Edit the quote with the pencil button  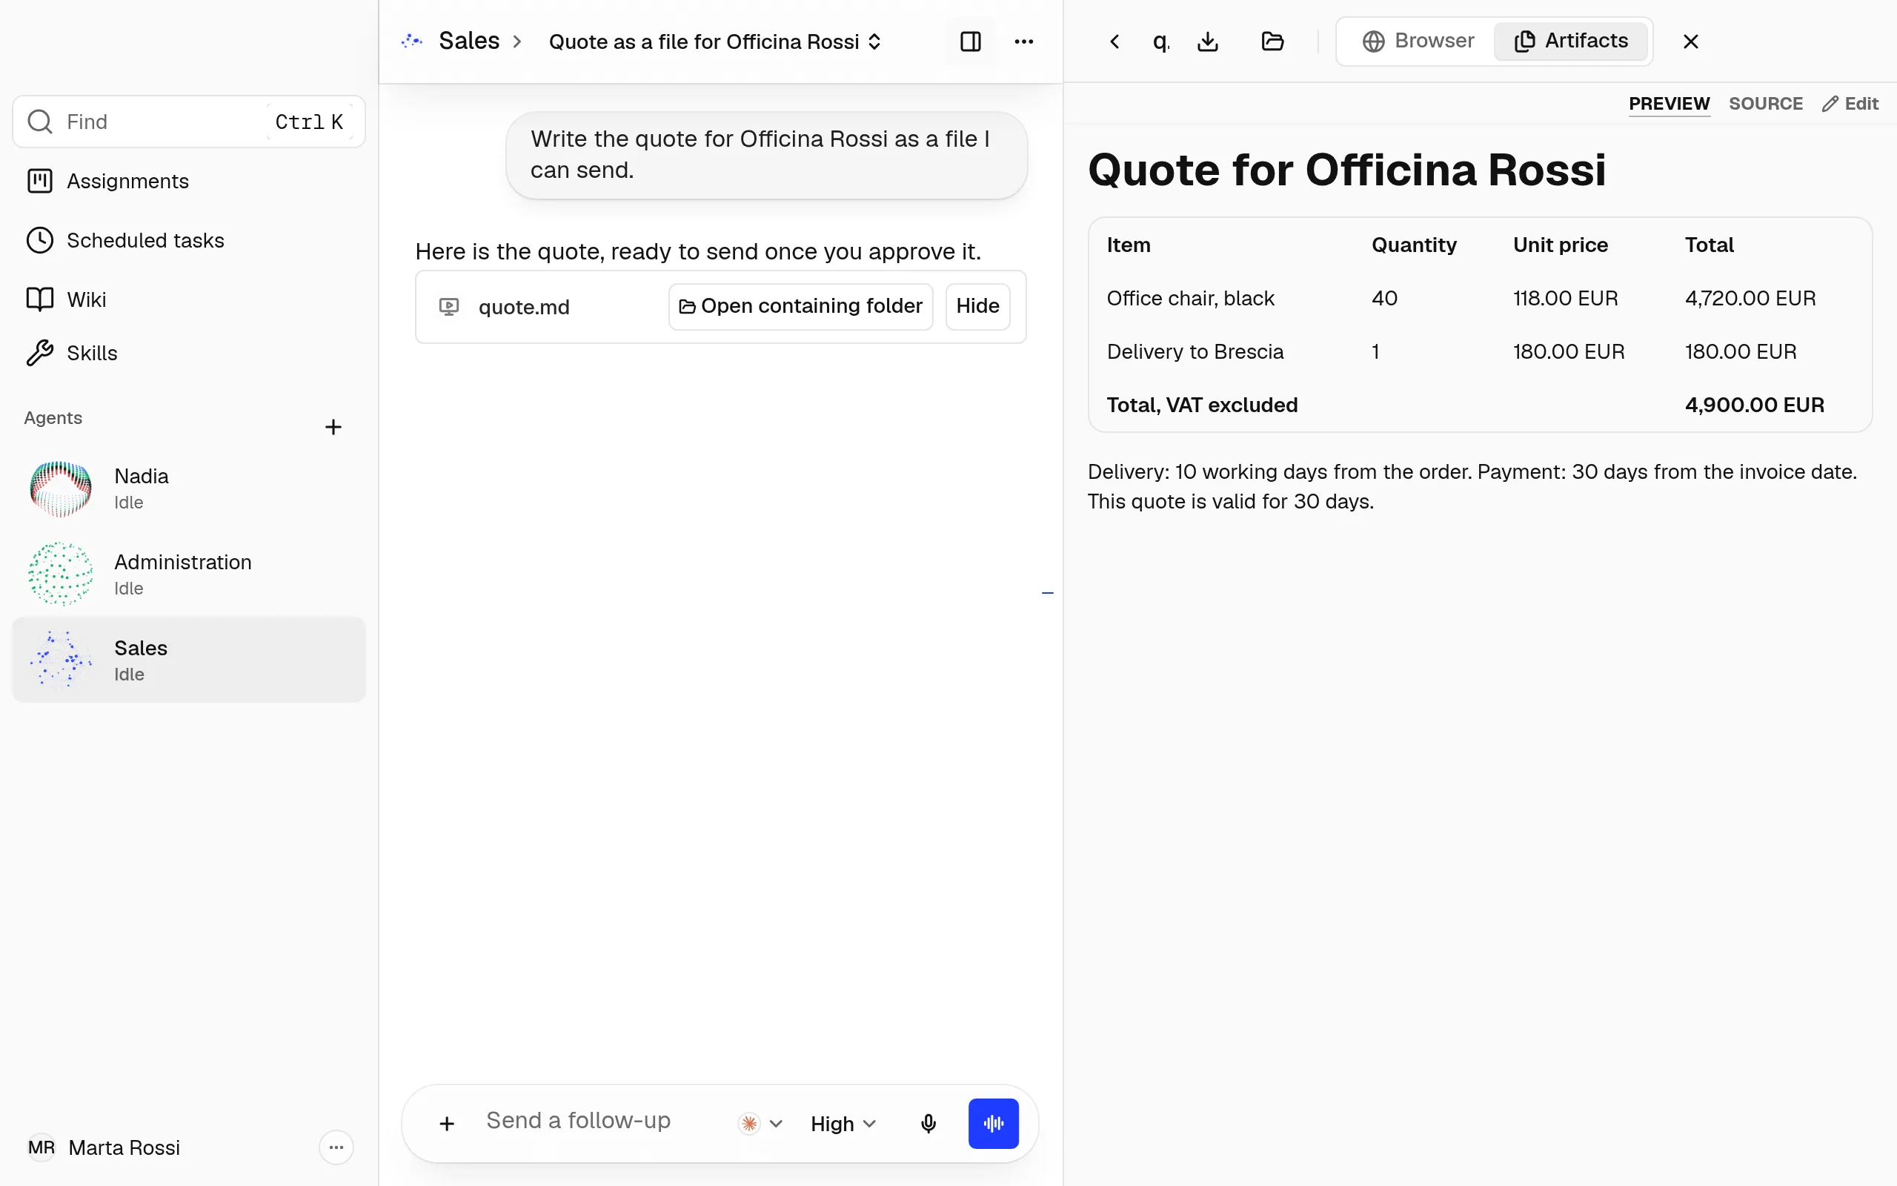click(1850, 104)
